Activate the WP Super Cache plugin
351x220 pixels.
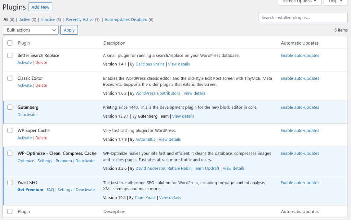(25, 138)
